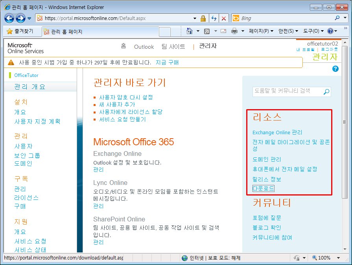The width and height of the screenshot is (352, 265).
Task: Click the 로그아웃 link
Action: coord(329,49)
